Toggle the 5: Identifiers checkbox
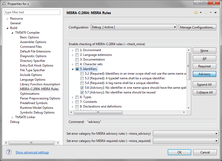222x161 pixels. (x=77, y=69)
